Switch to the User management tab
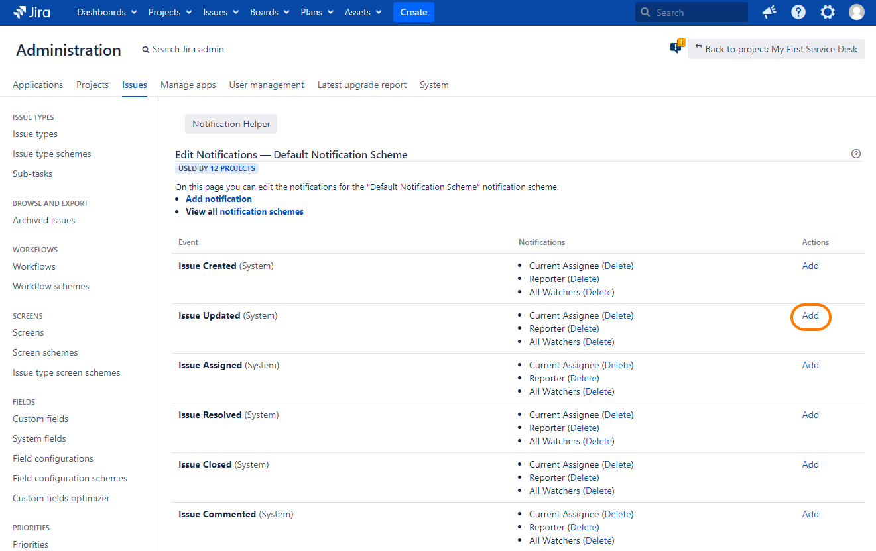 click(x=267, y=85)
